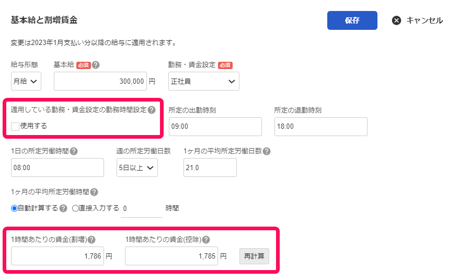Select the 自動計算する radio button

coord(14,208)
